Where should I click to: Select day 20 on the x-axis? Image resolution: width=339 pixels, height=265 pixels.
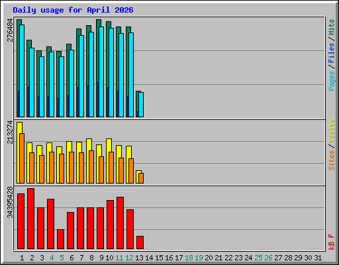pyautogui.click(x=209, y=258)
